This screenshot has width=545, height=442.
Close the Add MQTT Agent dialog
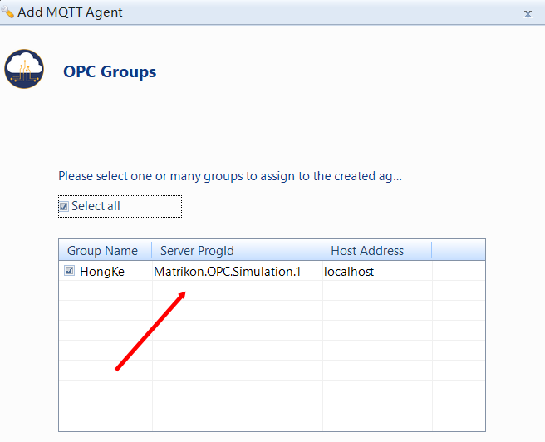(x=528, y=14)
